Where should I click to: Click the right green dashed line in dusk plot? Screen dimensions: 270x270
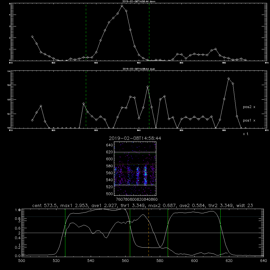tap(149, 100)
